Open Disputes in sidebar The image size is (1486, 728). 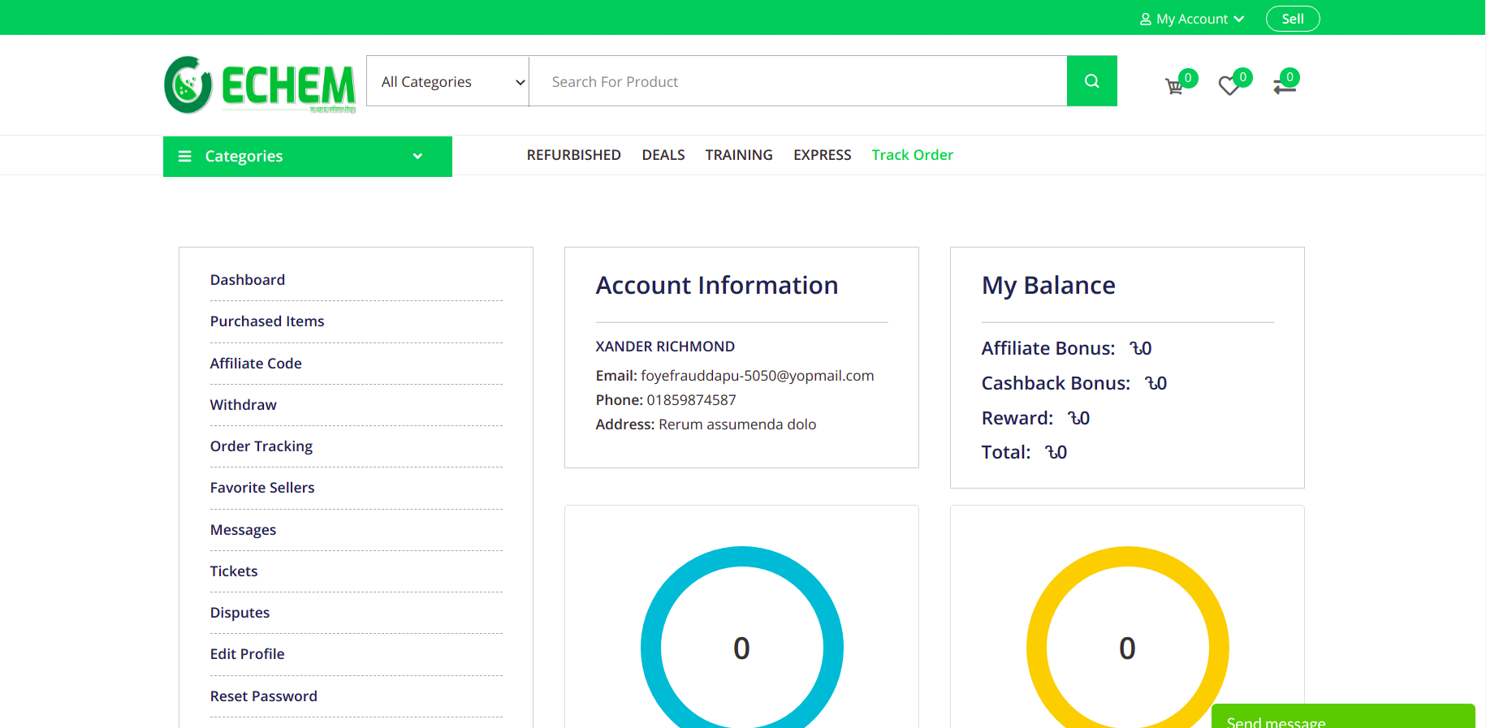240,613
